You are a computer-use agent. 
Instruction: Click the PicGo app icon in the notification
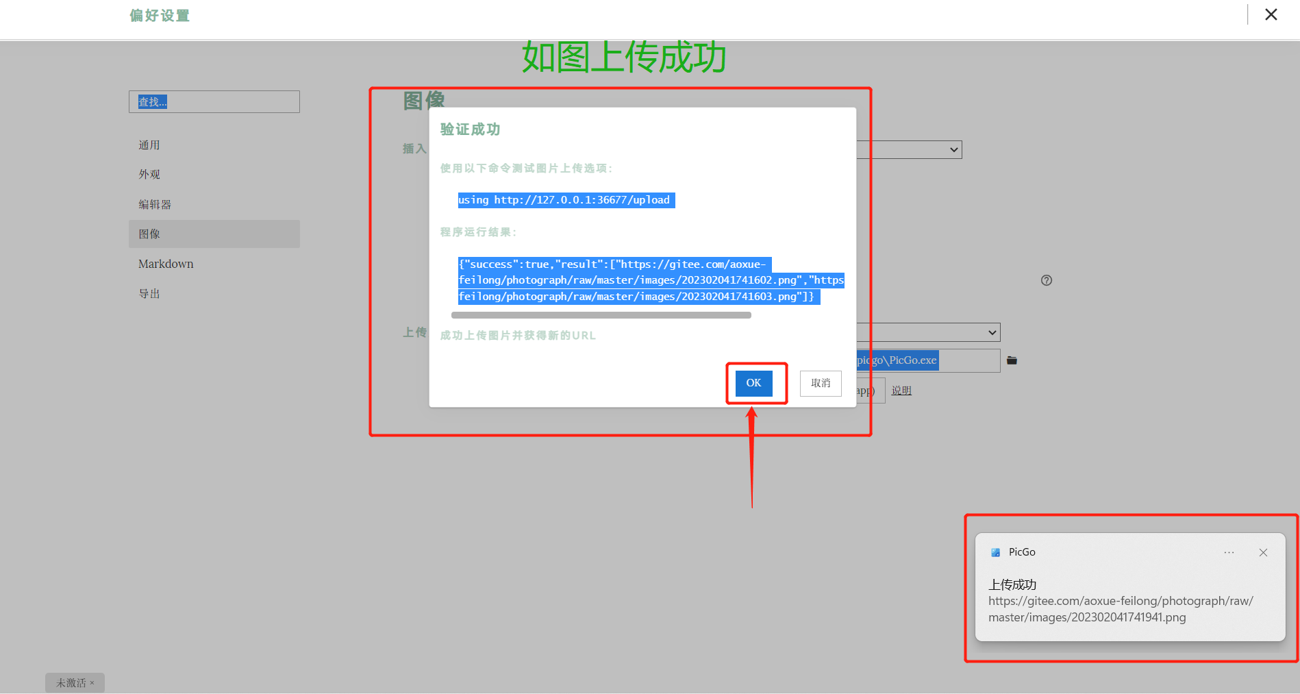996,552
